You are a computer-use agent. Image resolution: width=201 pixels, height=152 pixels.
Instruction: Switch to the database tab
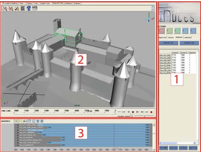point(179,37)
